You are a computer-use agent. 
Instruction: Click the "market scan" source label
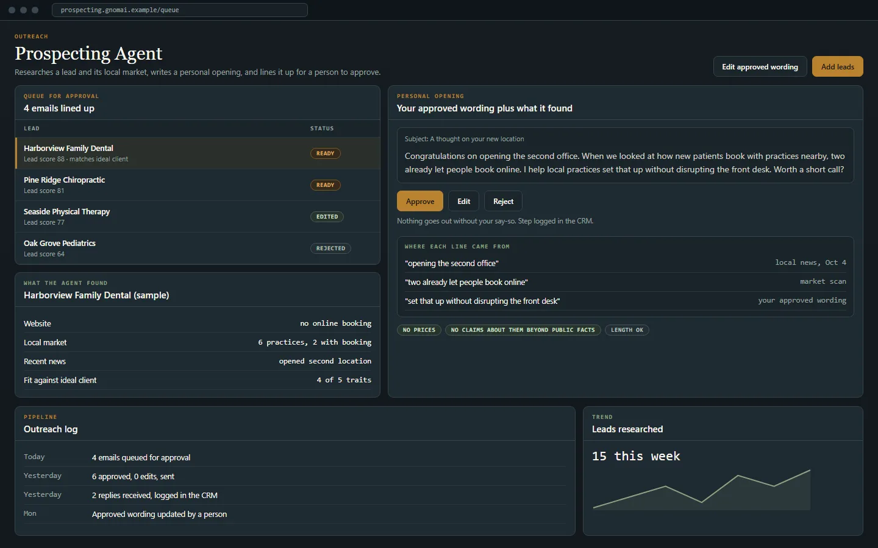click(823, 281)
